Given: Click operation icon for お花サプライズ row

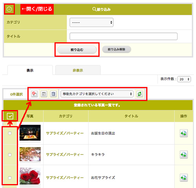Looking at the screenshot, I should [x=184, y=178].
